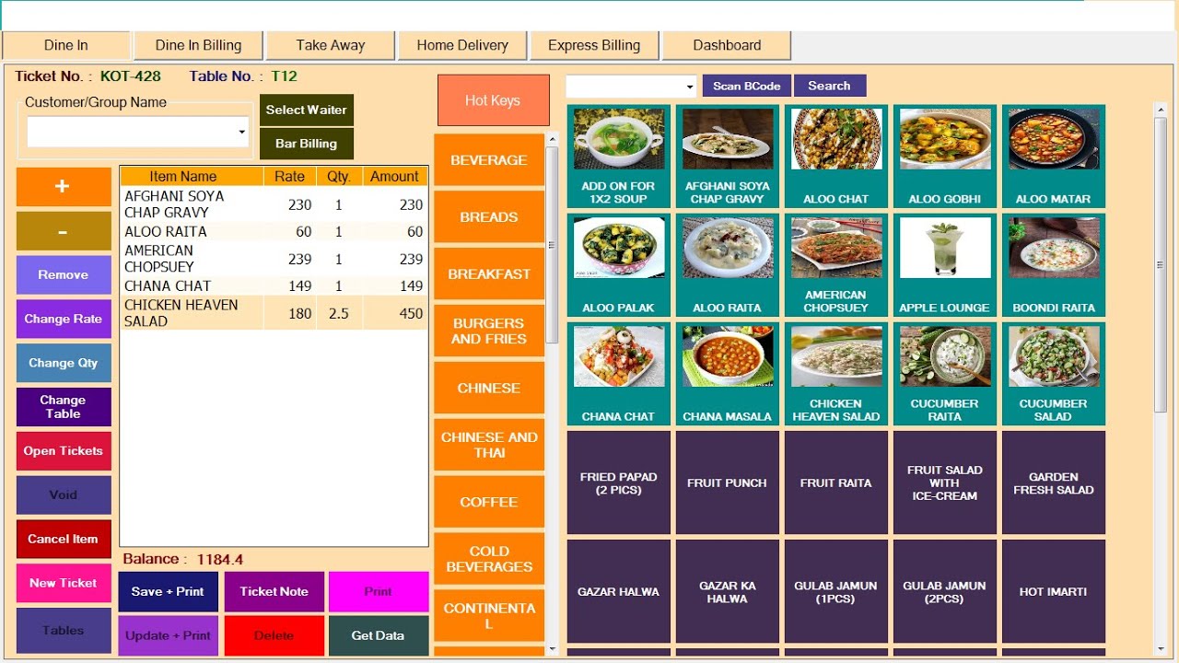
Task: Choose the Aloo Chat food tile
Action: pos(835,157)
